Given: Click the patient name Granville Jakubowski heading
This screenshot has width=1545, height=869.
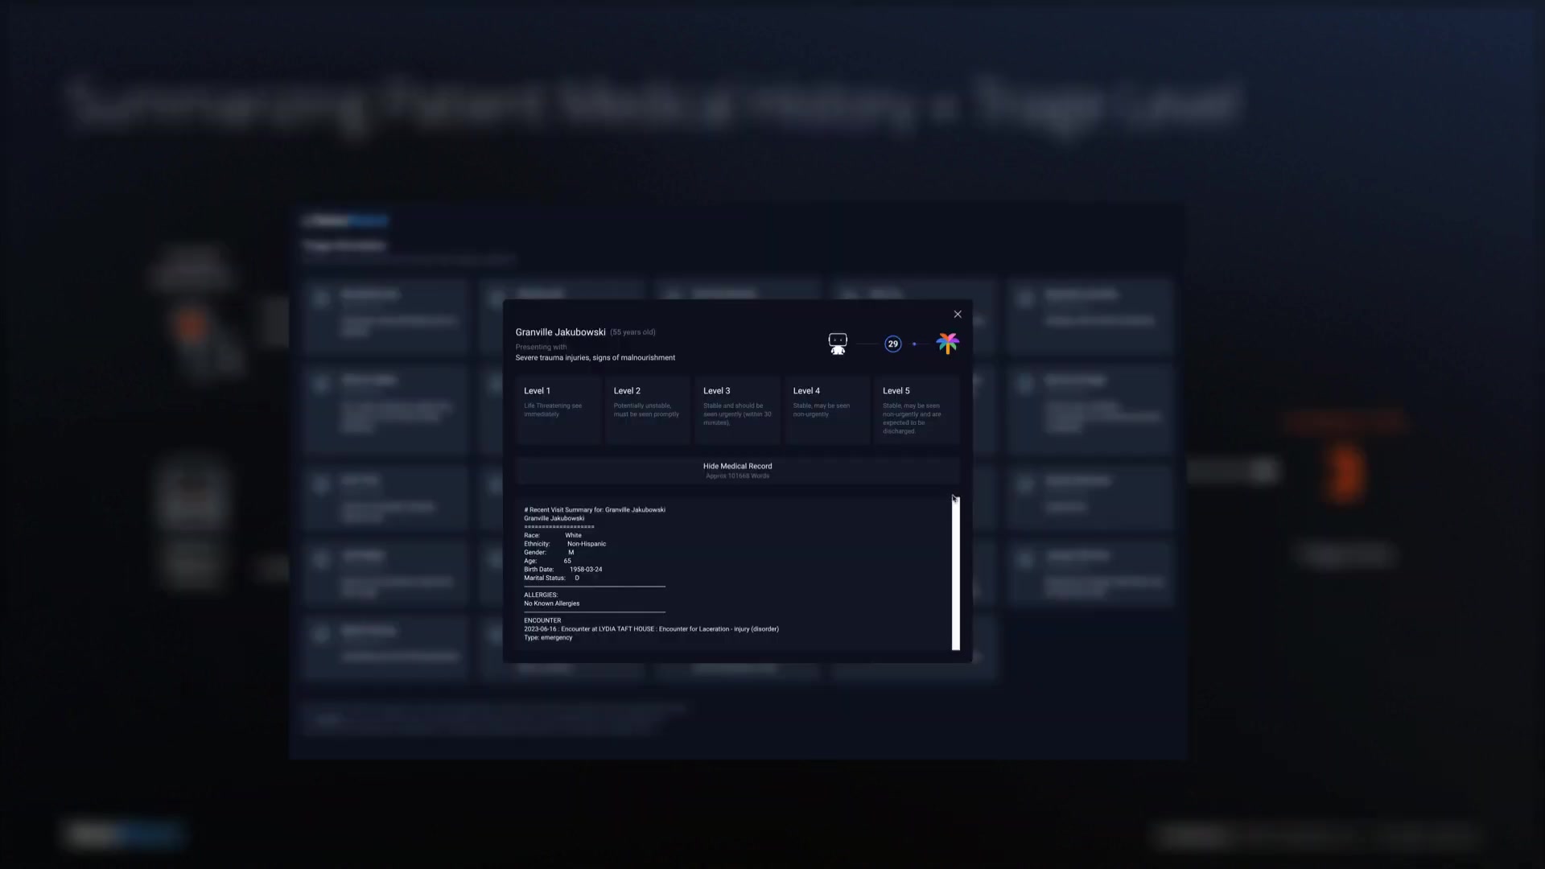Looking at the screenshot, I should coord(560,332).
